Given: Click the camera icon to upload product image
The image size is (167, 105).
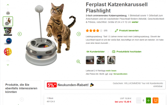Looking at the screenshot, I should point(114,52).
